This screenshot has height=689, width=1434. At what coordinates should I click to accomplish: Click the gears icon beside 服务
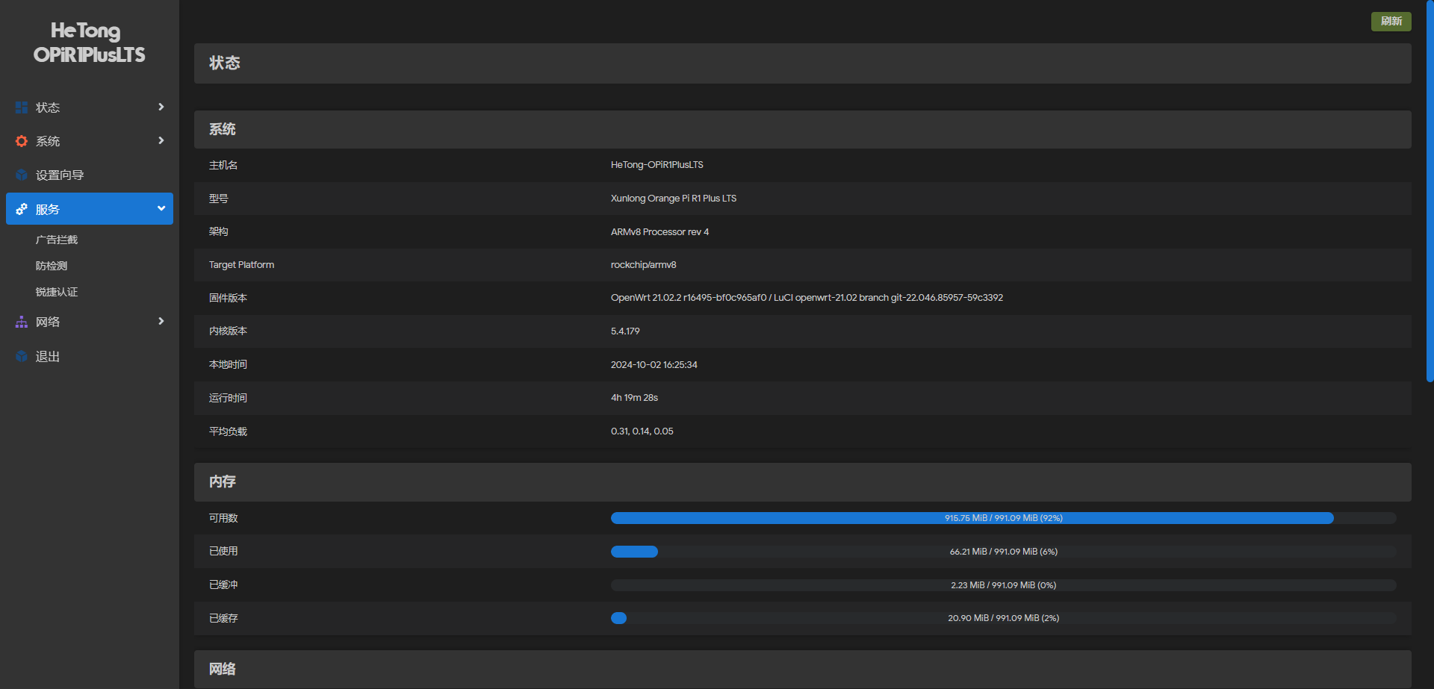point(22,209)
